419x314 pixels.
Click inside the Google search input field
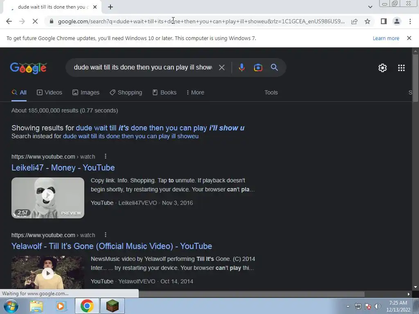[143, 67]
